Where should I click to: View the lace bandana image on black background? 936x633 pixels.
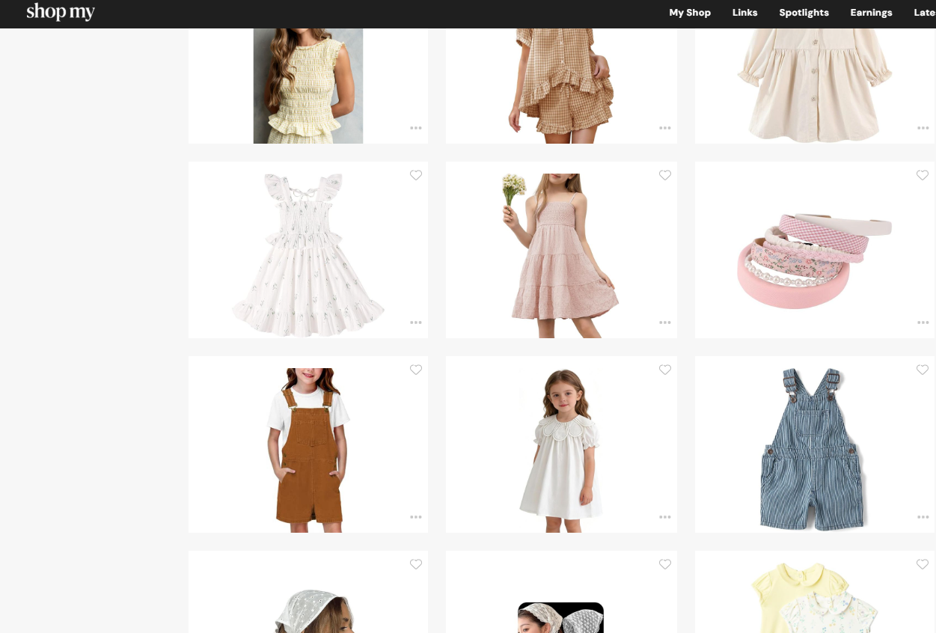tap(561, 617)
